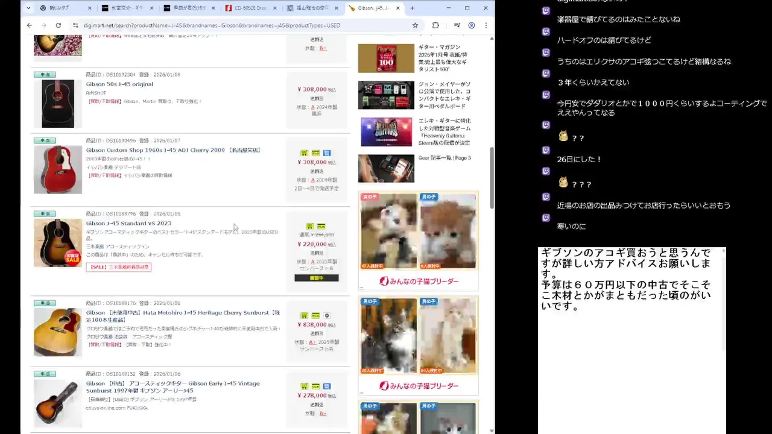This screenshot has width=772, height=434.
Task: Click the webpage vertical scrollbar thumb
Action: coord(492,177)
